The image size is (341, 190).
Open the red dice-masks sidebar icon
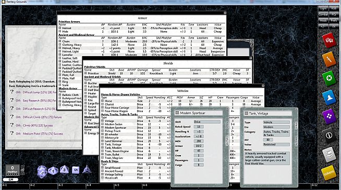pos(329,40)
